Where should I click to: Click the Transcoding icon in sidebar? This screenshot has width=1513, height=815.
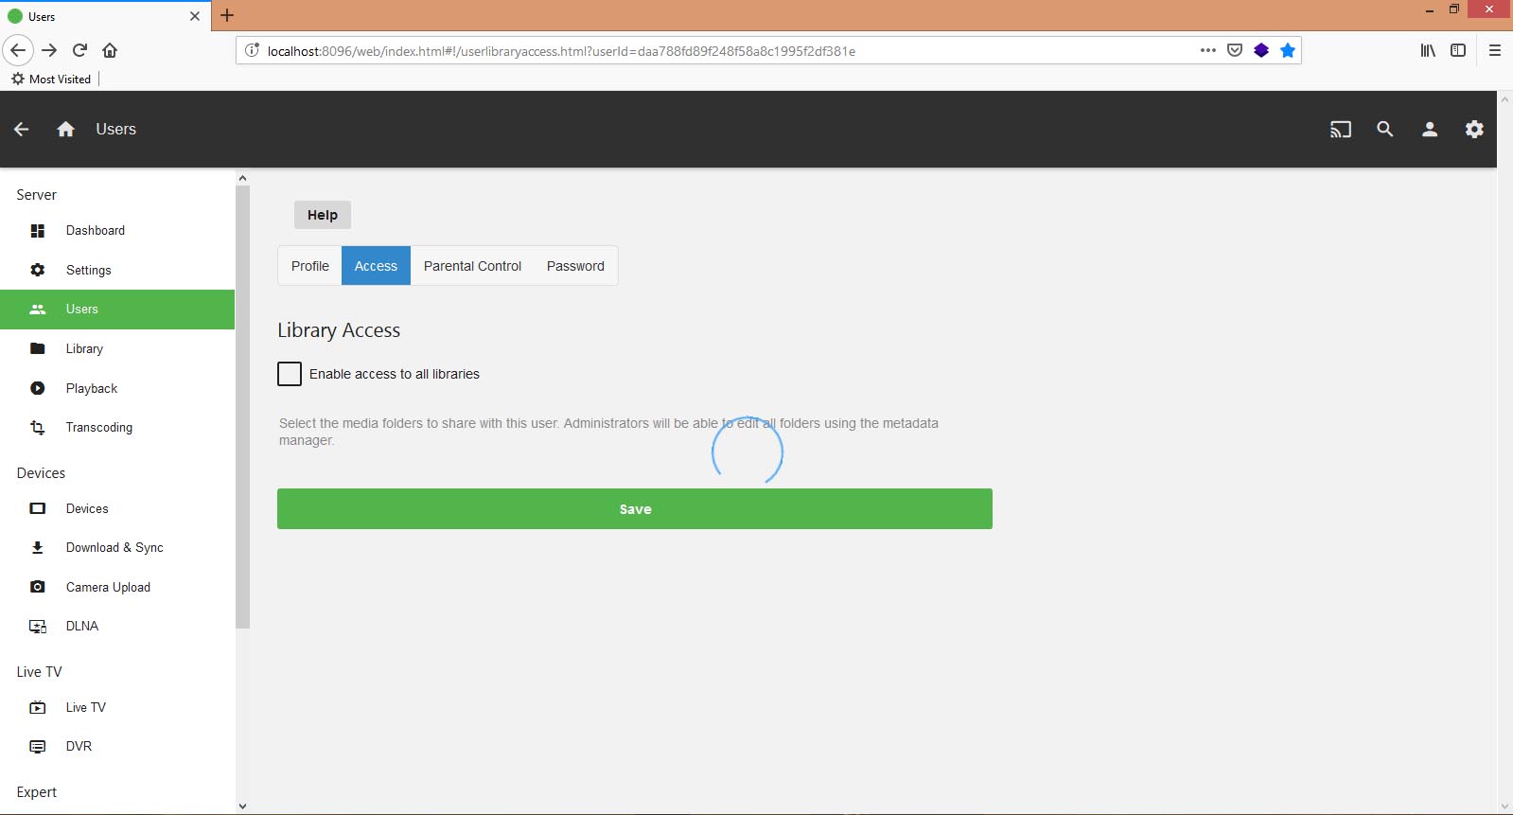click(38, 428)
